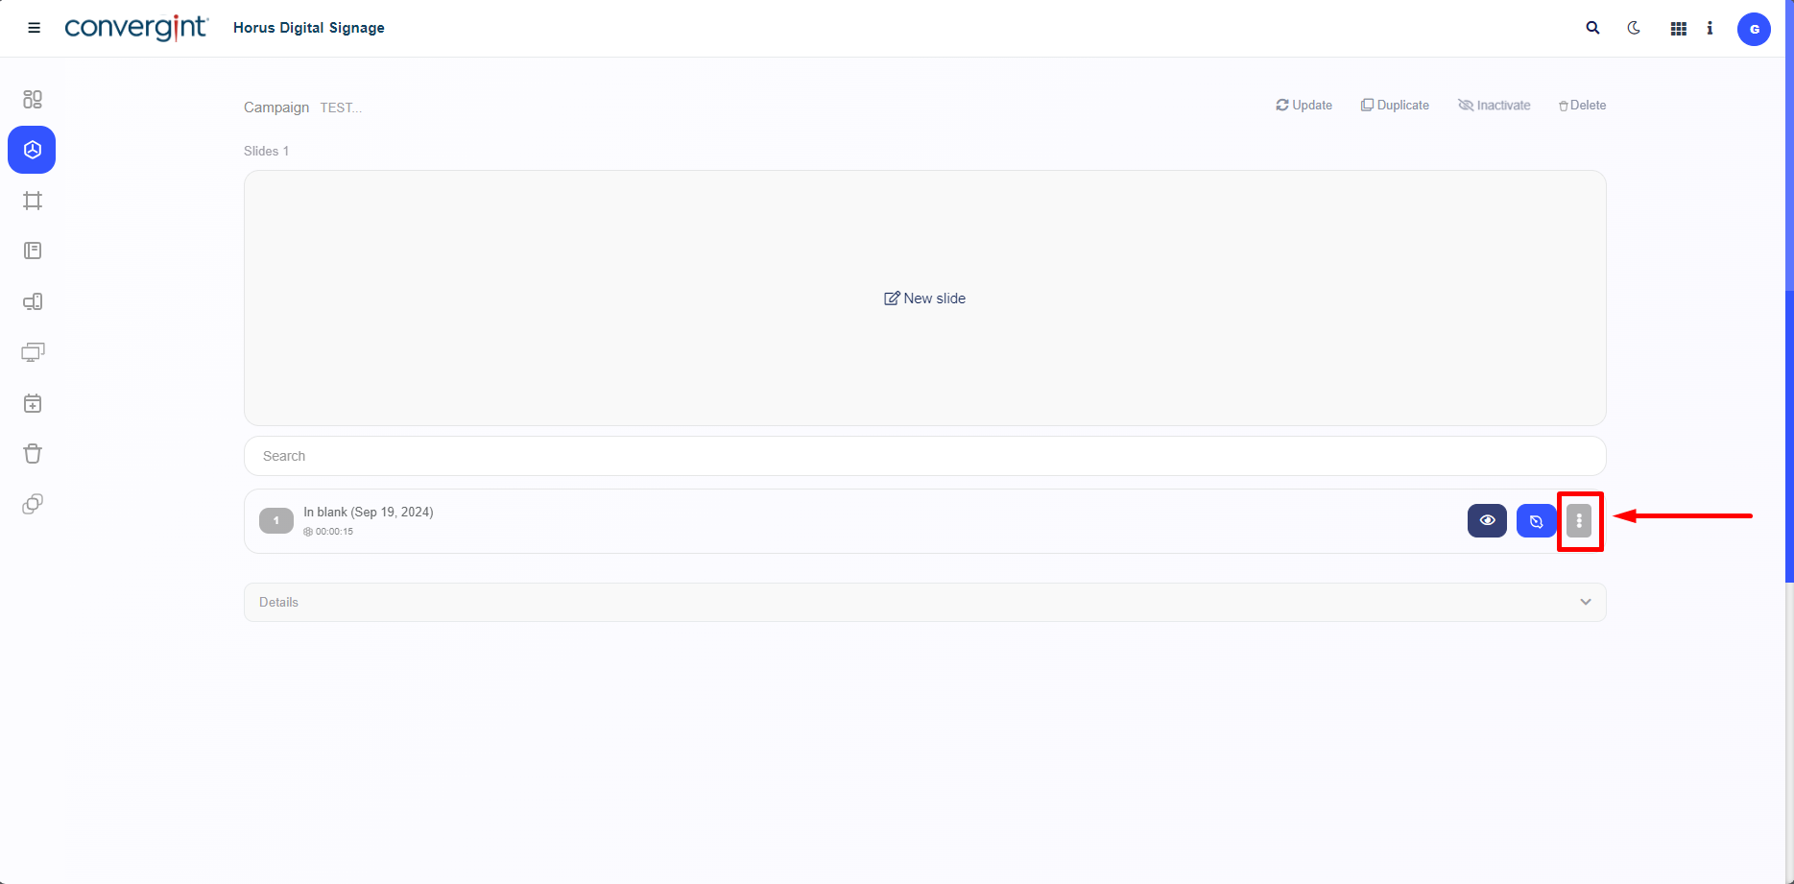Delete the campaign

[1582, 106]
